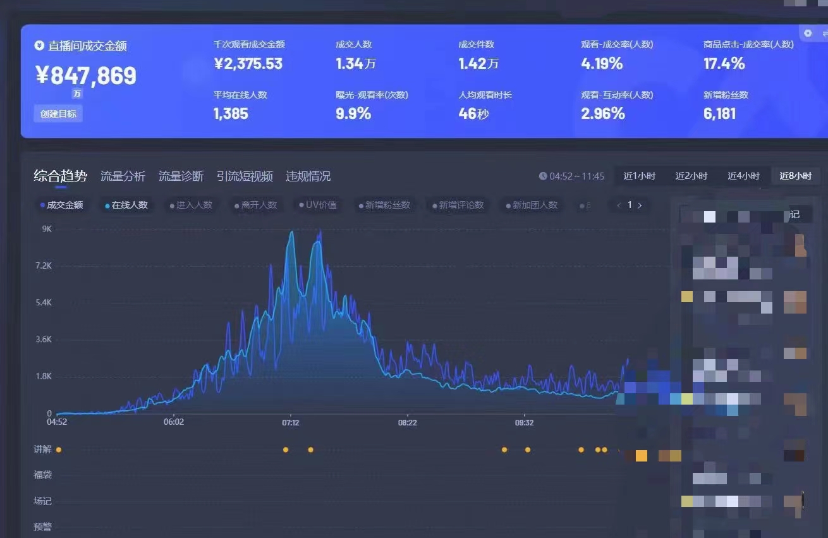
Task: Click the 直播间成交金额 heading
Action: tap(87, 46)
